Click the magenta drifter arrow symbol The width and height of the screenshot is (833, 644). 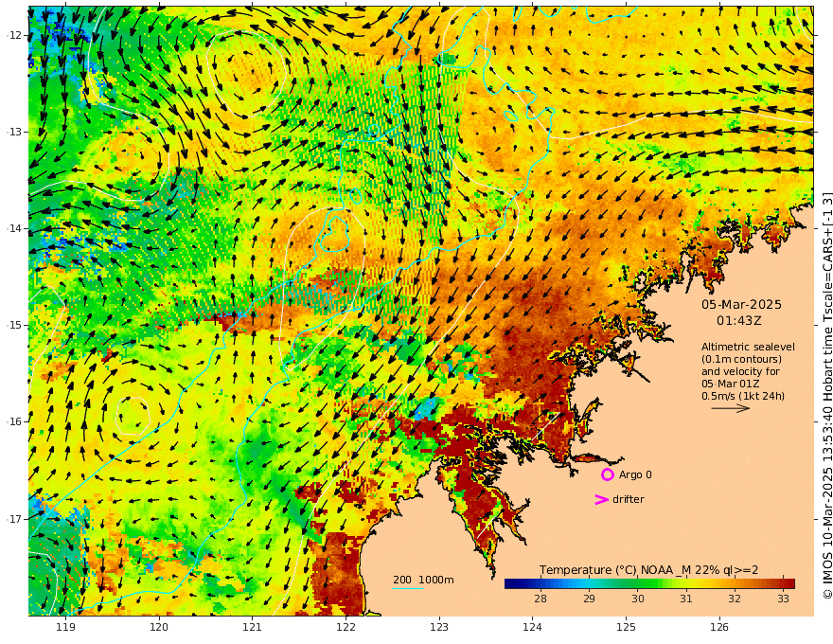point(601,499)
